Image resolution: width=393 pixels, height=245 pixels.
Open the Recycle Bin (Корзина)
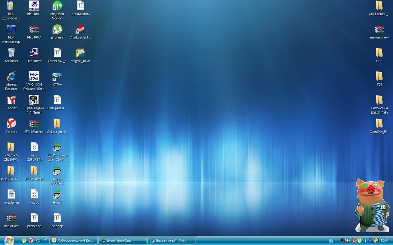click(11, 53)
